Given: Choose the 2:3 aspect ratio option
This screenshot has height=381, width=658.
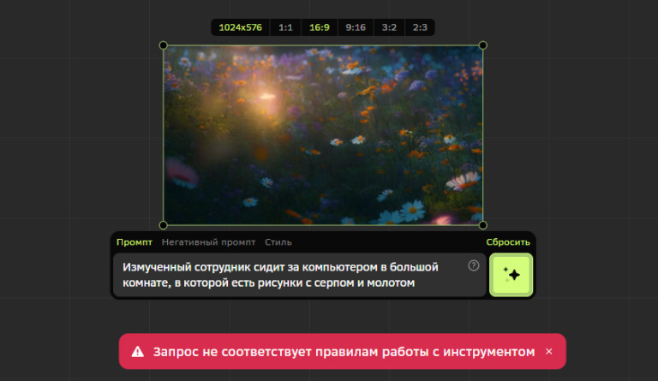Looking at the screenshot, I should (419, 27).
